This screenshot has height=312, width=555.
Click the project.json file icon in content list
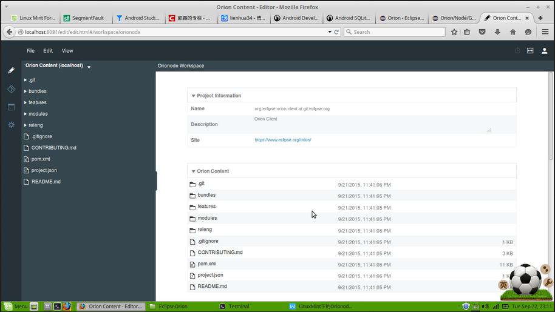pos(192,276)
